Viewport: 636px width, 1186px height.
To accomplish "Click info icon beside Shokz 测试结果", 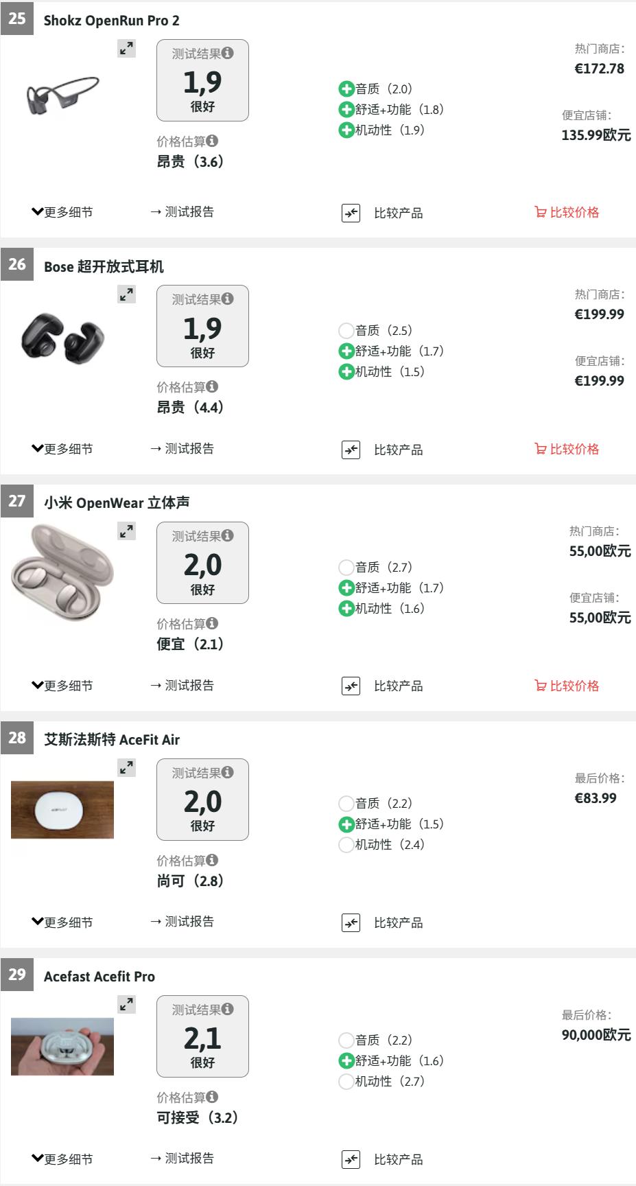I will pyautogui.click(x=228, y=53).
